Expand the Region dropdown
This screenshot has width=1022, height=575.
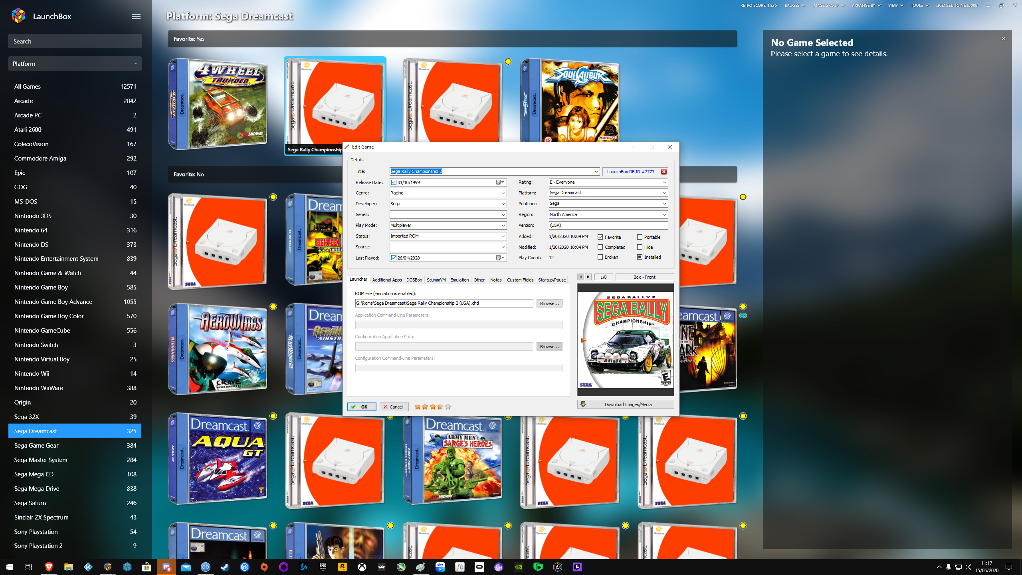click(x=664, y=215)
